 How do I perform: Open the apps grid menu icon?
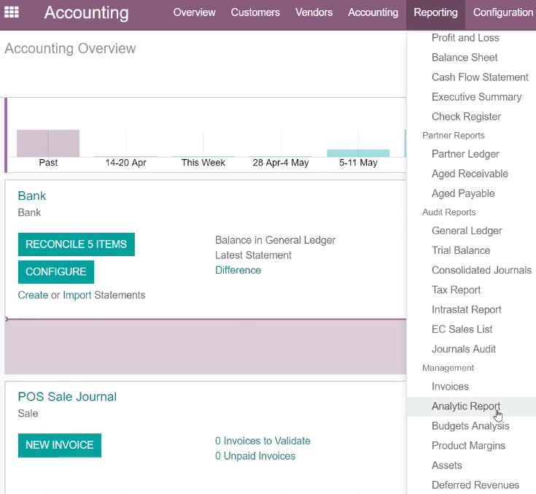pos(11,12)
